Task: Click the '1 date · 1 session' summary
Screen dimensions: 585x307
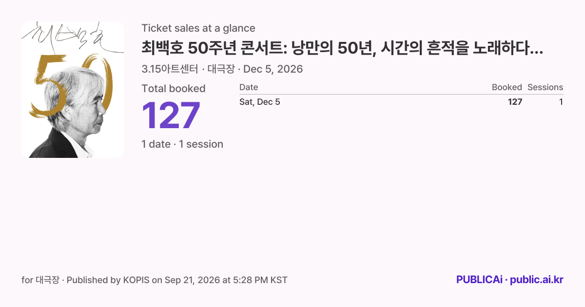Action: click(x=182, y=144)
